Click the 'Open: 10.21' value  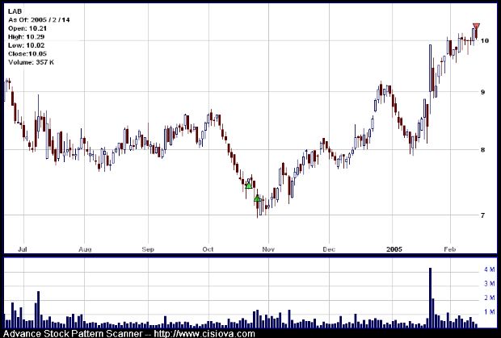pyautogui.click(x=27, y=28)
